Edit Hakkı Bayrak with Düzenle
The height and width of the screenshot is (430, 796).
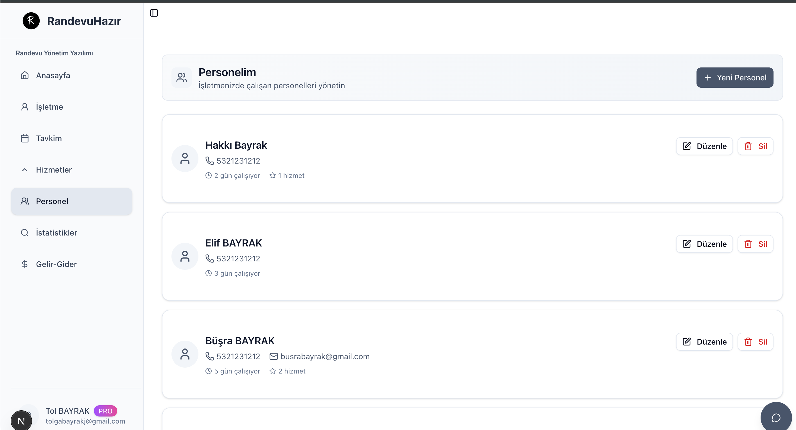[704, 146]
